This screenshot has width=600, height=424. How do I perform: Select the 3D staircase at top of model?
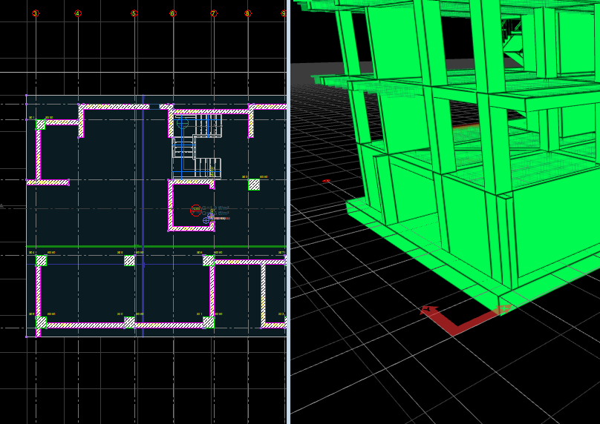point(511,33)
